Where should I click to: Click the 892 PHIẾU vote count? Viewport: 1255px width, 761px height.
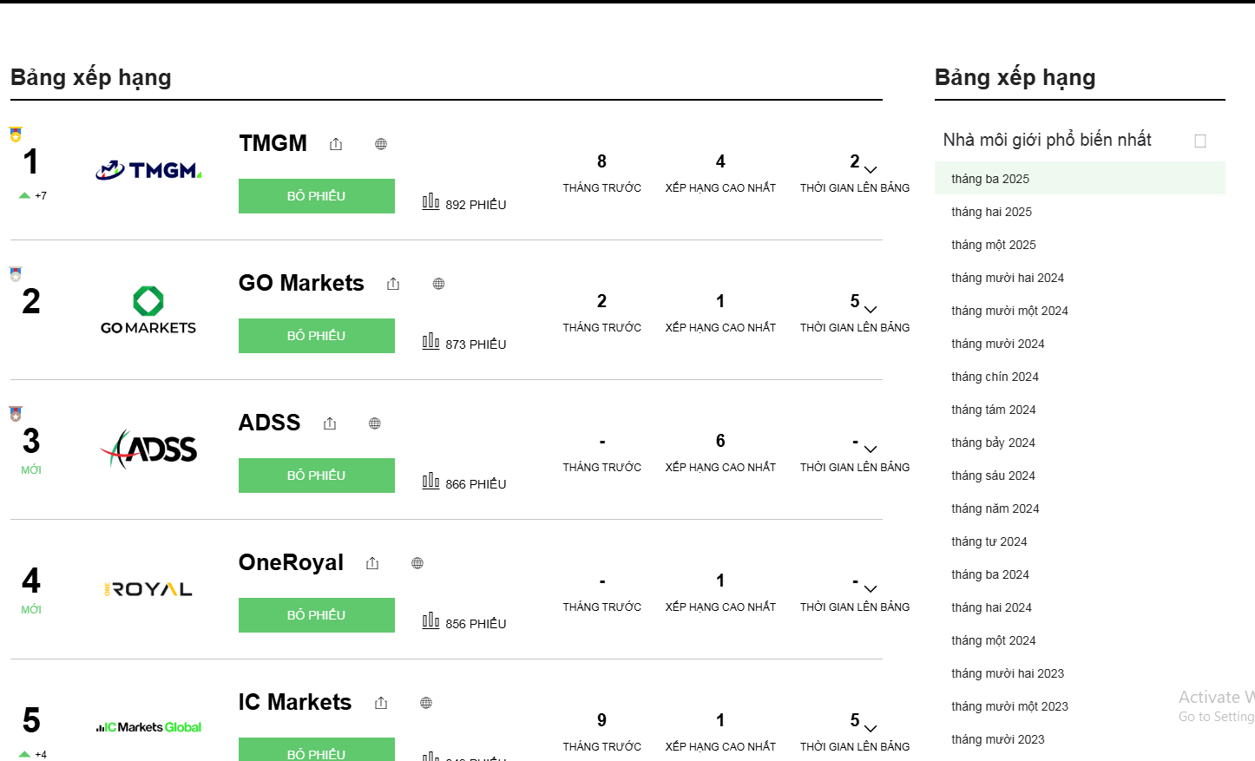coord(476,205)
